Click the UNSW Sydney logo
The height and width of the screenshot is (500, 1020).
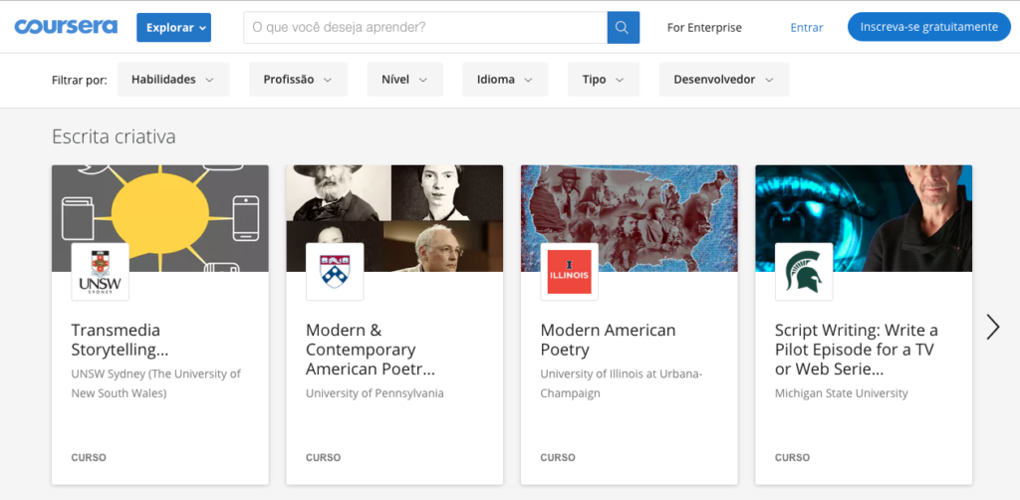[x=101, y=272]
